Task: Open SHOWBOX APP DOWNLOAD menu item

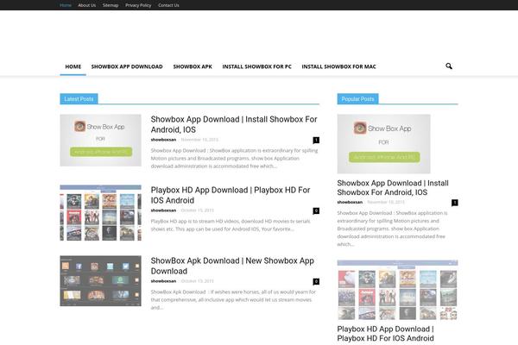Action: click(x=127, y=66)
